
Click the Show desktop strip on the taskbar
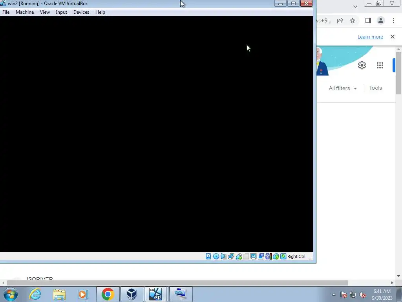coord(399,295)
